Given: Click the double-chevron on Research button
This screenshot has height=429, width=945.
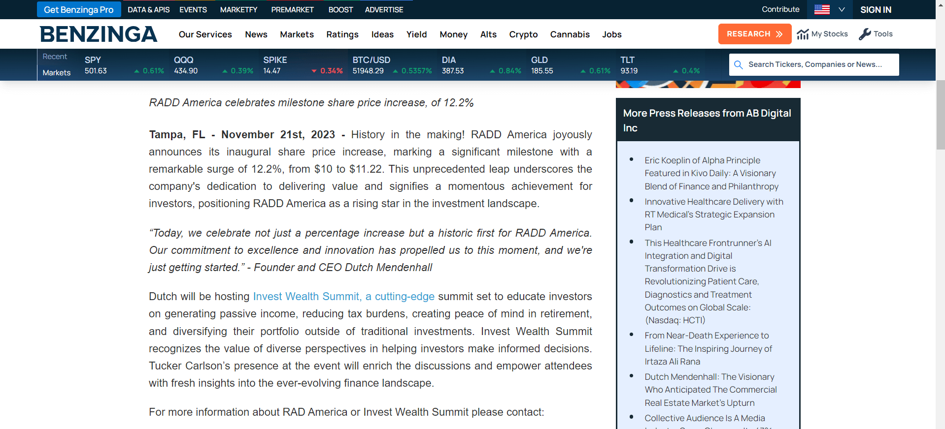Looking at the screenshot, I should [779, 34].
